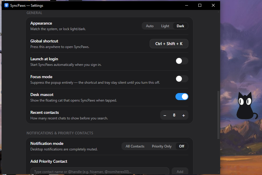
Task: Choose Dark appearance mode
Action: [180, 26]
